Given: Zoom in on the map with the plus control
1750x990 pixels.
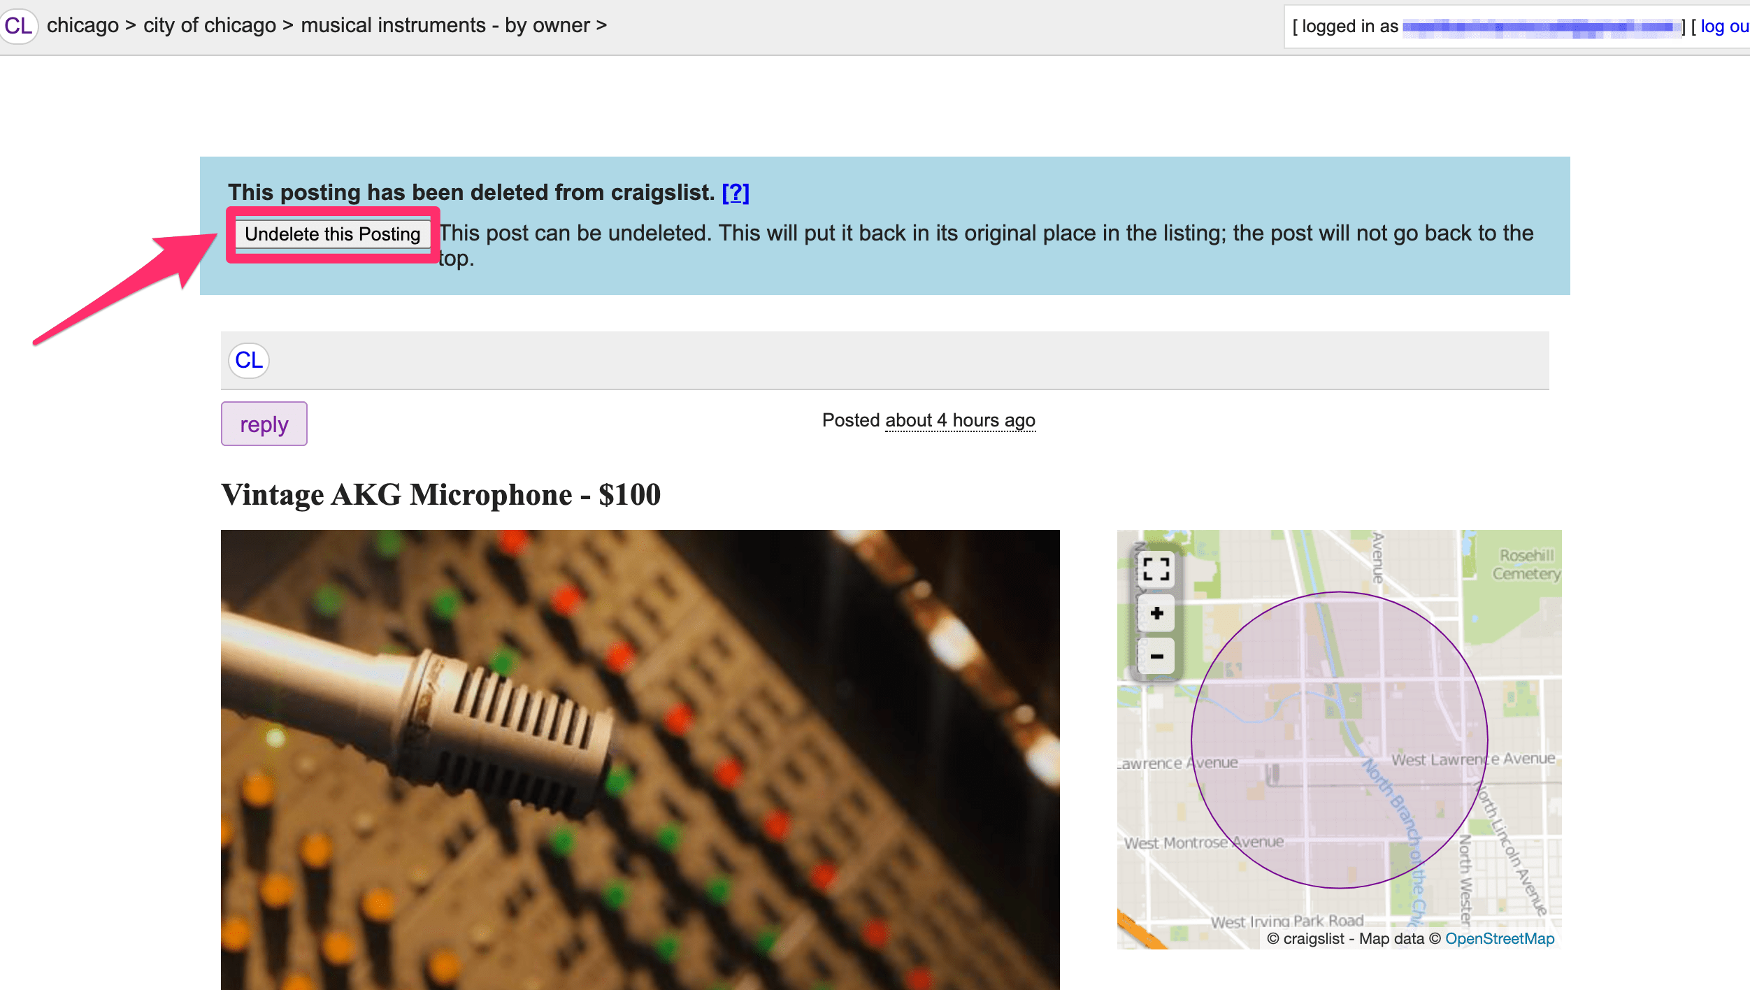Looking at the screenshot, I should pyautogui.click(x=1156, y=614).
